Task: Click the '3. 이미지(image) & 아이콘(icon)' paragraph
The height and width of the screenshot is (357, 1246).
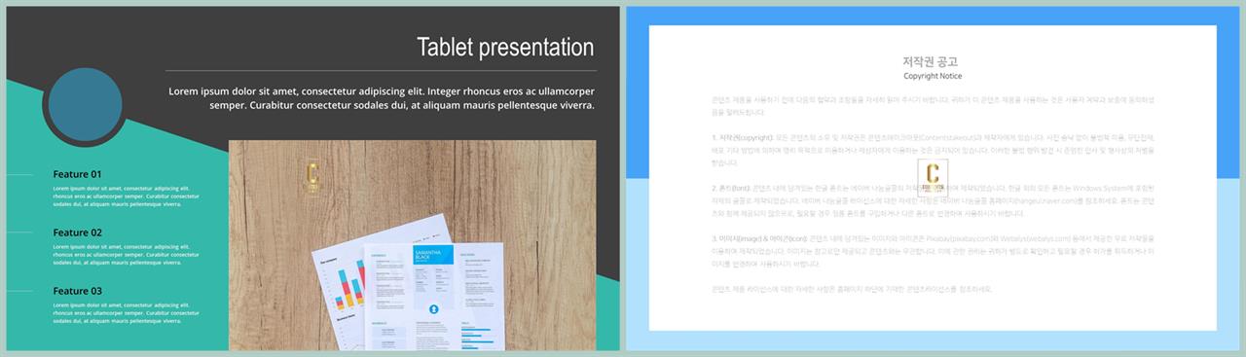Action: click(933, 250)
